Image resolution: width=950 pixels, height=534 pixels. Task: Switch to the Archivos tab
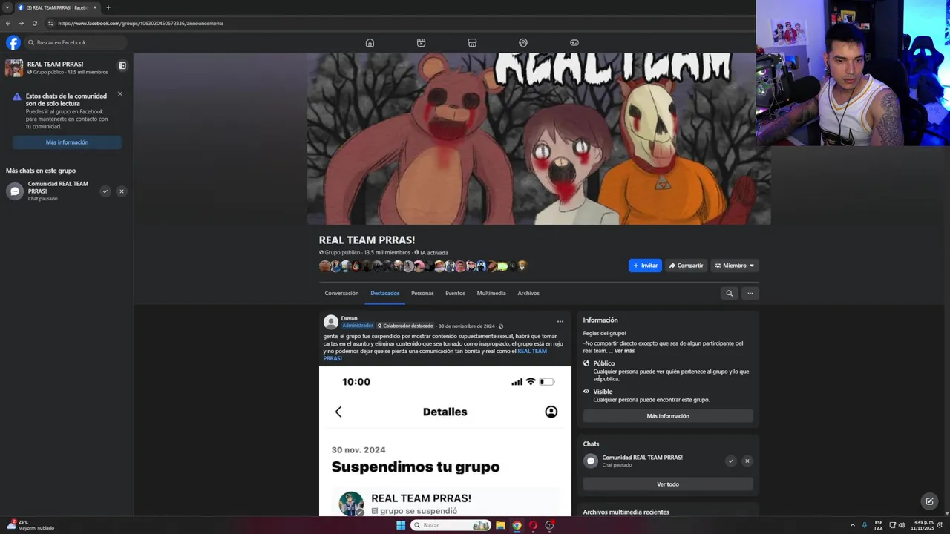tap(528, 293)
